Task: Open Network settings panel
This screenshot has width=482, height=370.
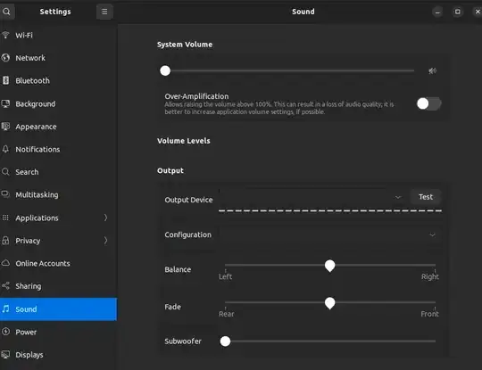Action: pos(58,58)
